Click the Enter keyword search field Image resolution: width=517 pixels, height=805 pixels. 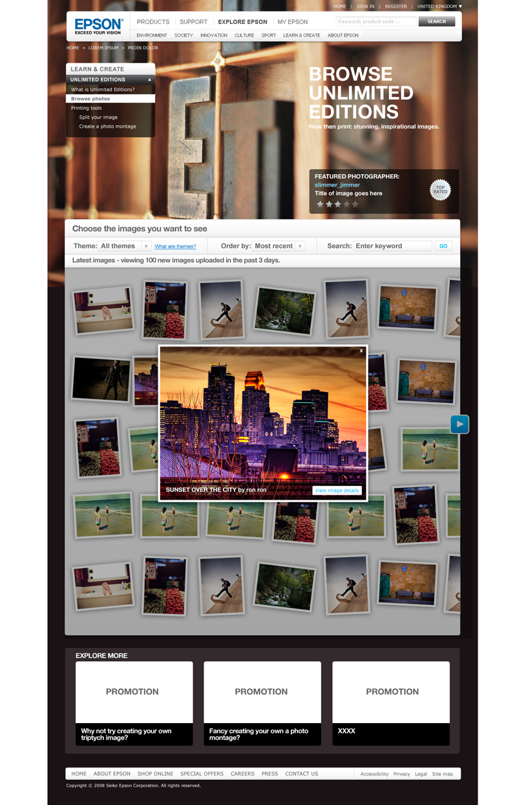tap(392, 246)
